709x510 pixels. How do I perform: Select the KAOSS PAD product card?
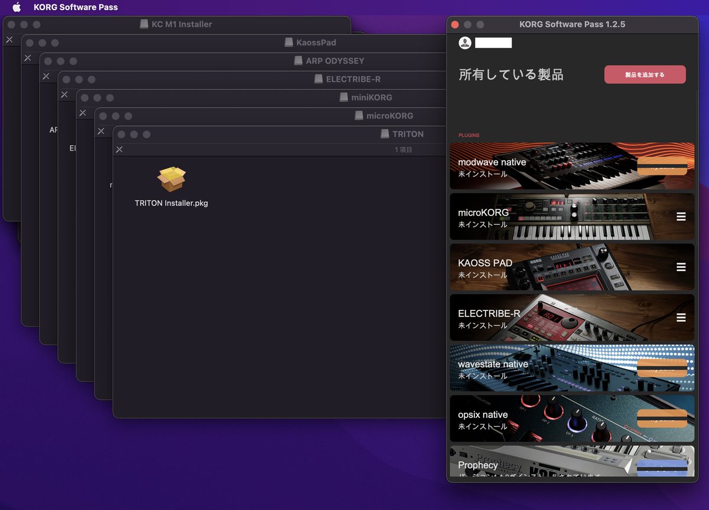[572, 267]
